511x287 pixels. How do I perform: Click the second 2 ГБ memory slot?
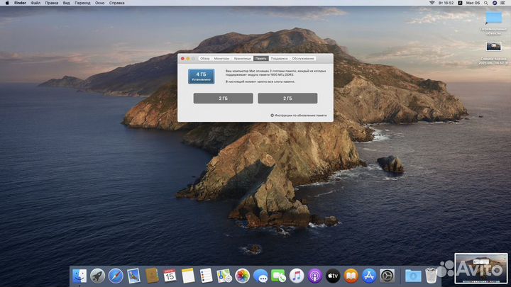287,99
